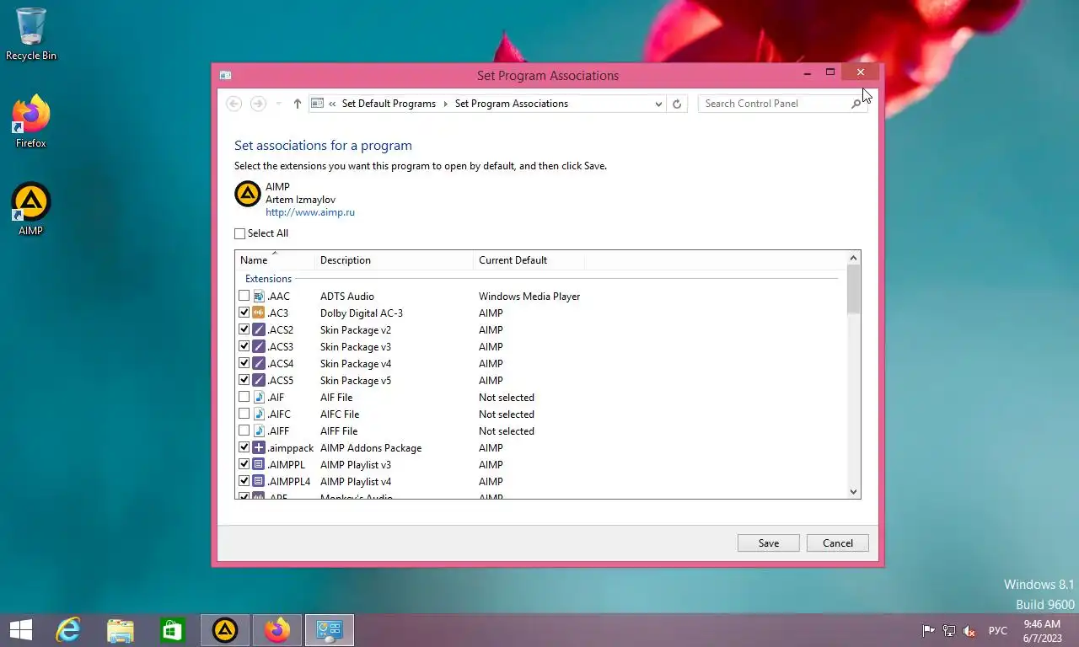The image size is (1079, 647).
Task: Go up one level with Up arrow
Action: pos(298,104)
